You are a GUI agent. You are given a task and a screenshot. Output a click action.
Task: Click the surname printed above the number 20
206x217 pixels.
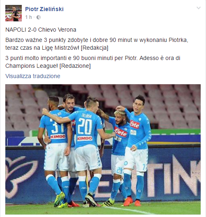(x=87, y=115)
